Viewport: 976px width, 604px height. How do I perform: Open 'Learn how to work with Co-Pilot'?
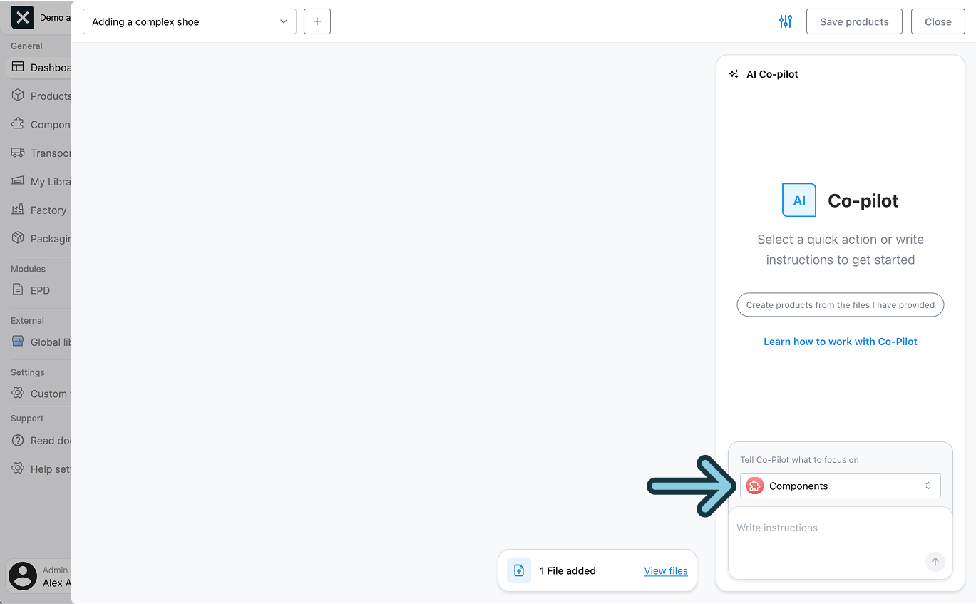pyautogui.click(x=840, y=342)
